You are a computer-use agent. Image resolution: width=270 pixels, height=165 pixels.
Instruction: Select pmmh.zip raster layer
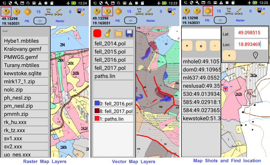25,114
